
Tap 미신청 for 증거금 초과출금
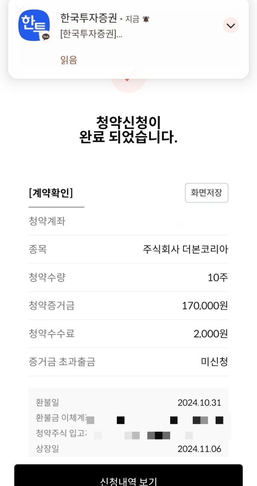pos(214,362)
